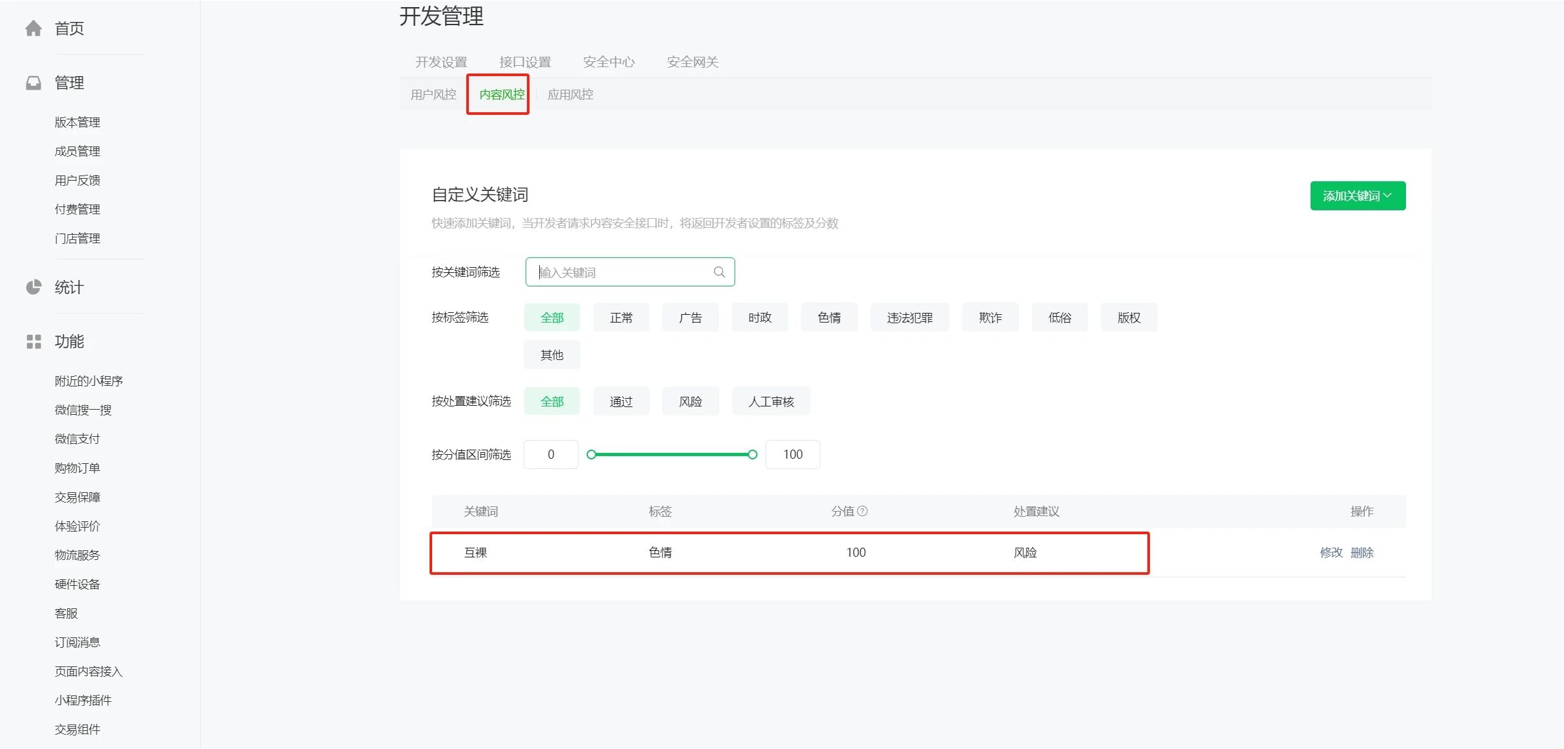Switch to the 安全中心 tab
Screen dimensions: 1564x749
(608, 62)
